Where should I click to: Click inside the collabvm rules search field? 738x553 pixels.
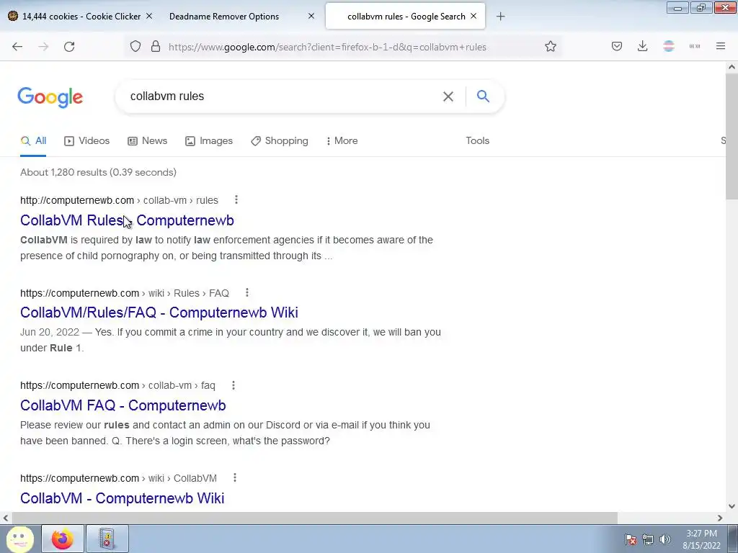[x=283, y=96]
